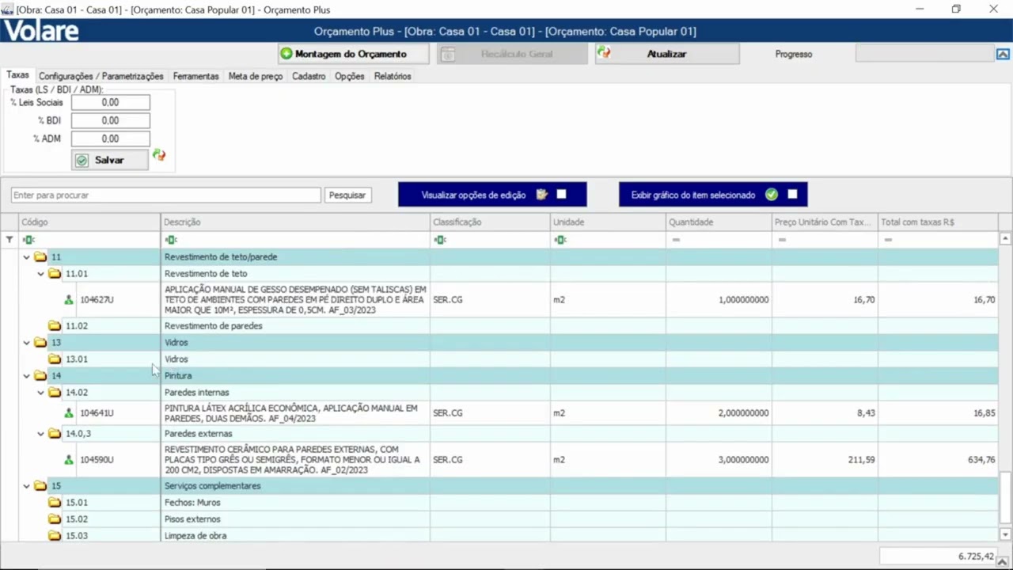Click the Total com taxas R$ column header
The image size is (1013, 570).
click(x=938, y=222)
